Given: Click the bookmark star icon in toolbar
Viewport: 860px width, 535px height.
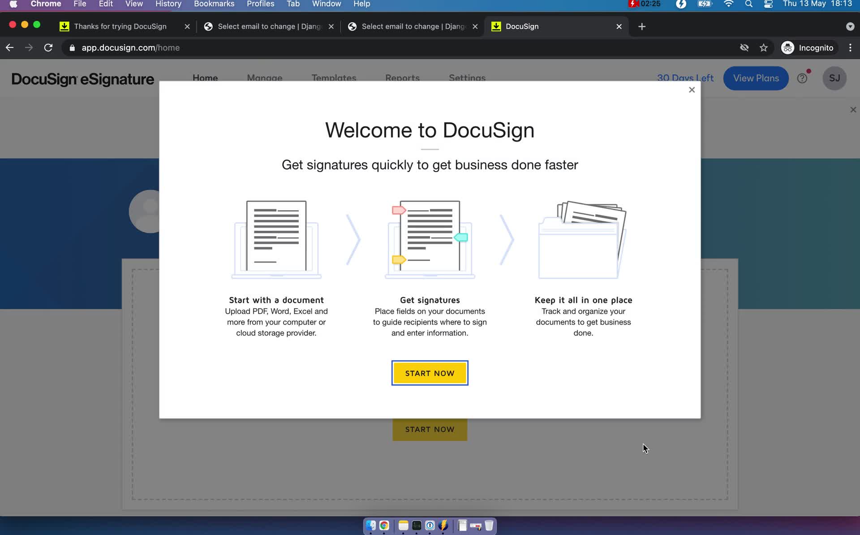Looking at the screenshot, I should click(764, 47).
